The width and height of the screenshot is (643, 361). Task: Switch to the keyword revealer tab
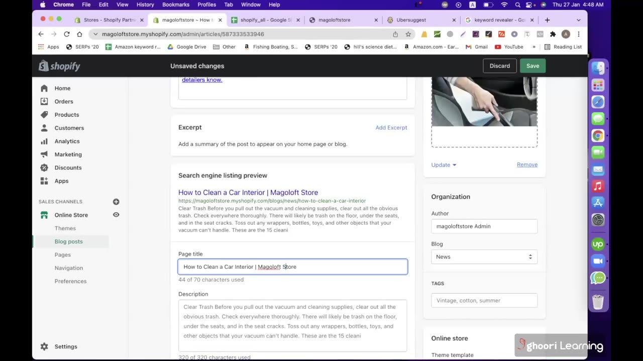(x=500, y=20)
